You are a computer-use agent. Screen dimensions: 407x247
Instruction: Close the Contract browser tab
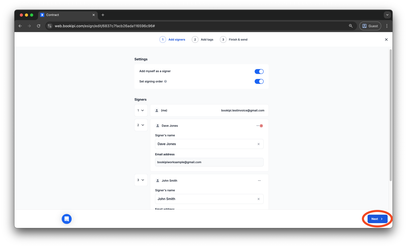(94, 15)
